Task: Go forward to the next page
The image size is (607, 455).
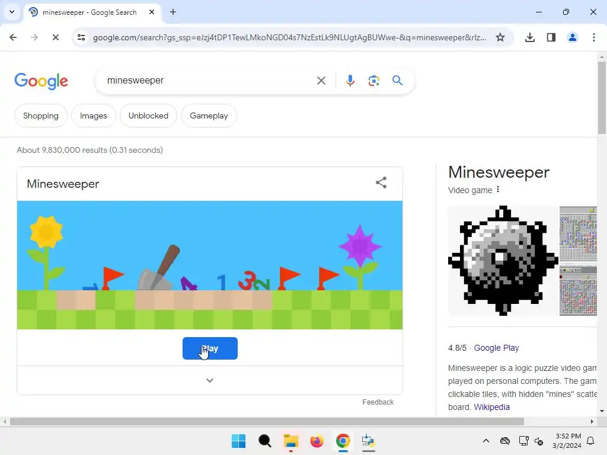Action: (x=34, y=37)
